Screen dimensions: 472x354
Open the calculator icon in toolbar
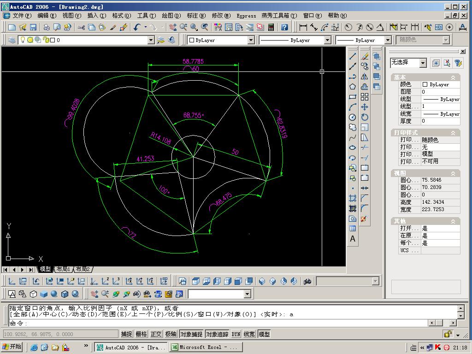click(x=271, y=27)
